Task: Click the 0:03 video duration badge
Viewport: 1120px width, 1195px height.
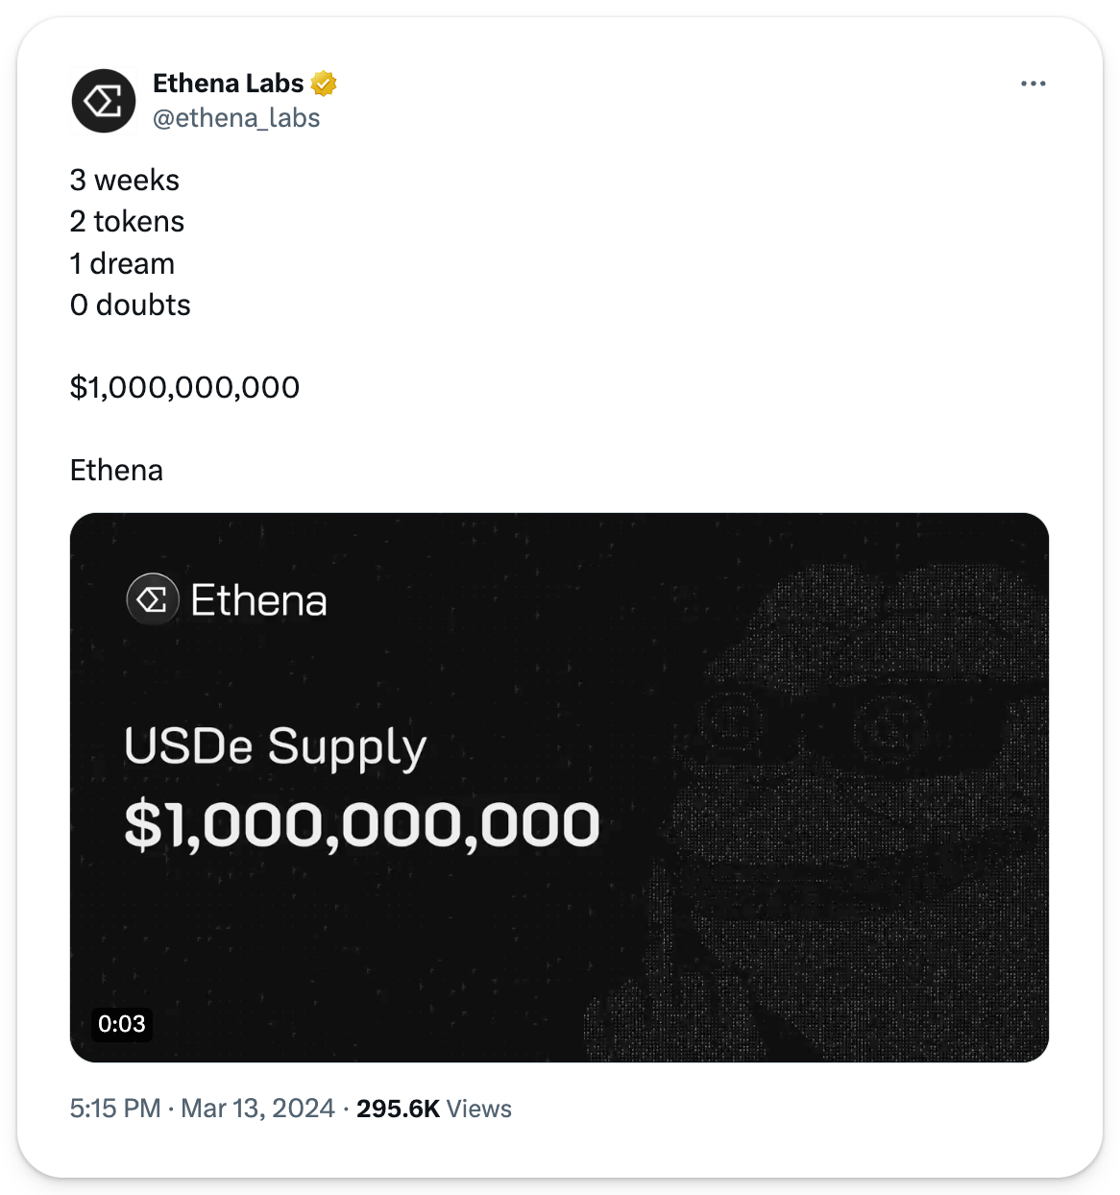Action: pos(122,1024)
